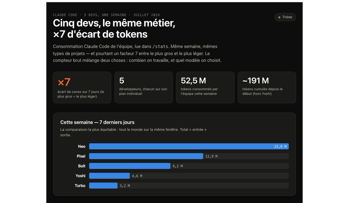Click the 'Cette semaine — 7 derniers jours' heading
Screen dimensions: 349x203
(97, 122)
